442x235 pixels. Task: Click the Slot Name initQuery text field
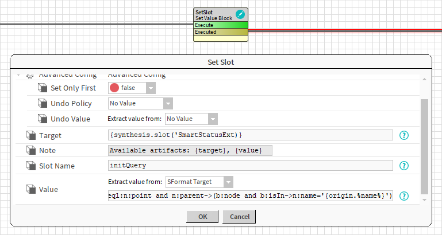coord(250,165)
